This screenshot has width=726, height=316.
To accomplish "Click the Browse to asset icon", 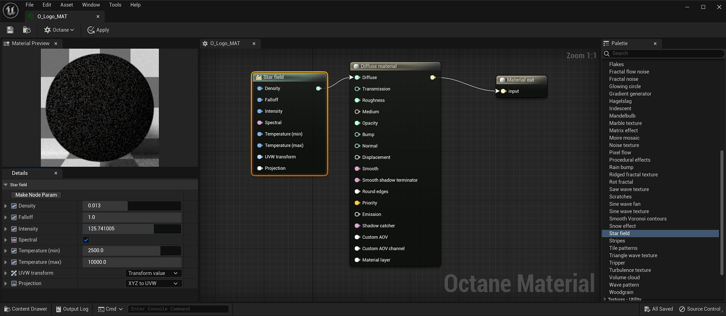I will (26, 30).
